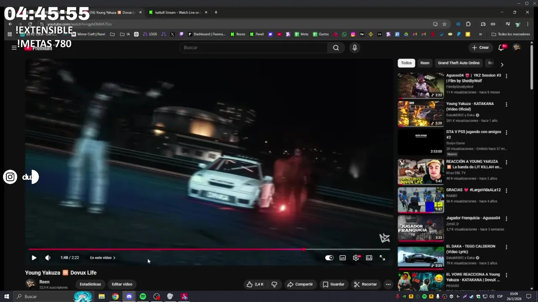This screenshot has width=538, height=302.
Task: Open Discord from the taskbar
Action: pos(129,297)
